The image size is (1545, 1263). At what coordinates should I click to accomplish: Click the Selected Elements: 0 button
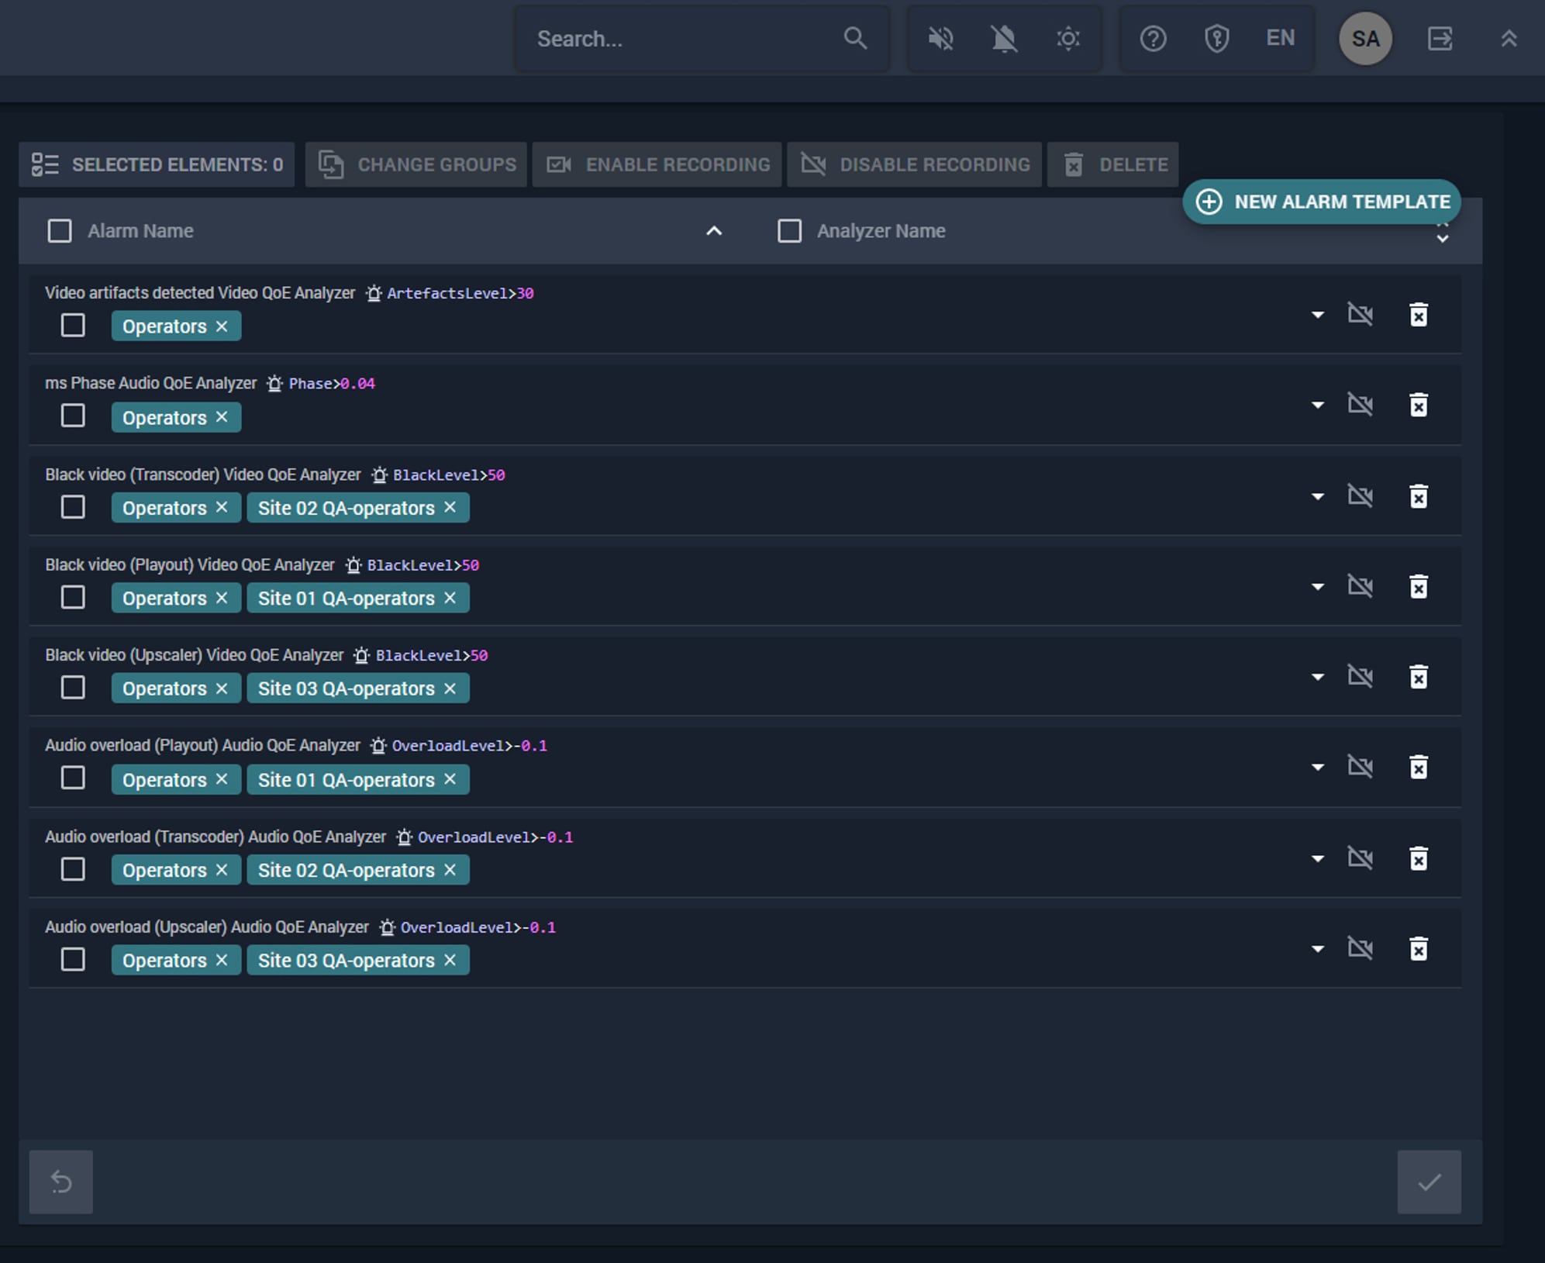coord(157,164)
